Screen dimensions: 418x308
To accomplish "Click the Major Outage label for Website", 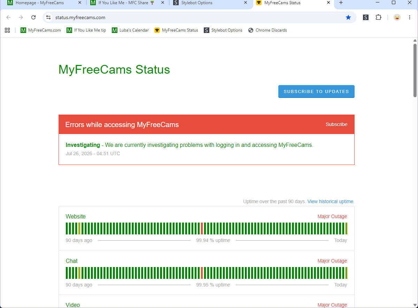I will pos(332,216).
